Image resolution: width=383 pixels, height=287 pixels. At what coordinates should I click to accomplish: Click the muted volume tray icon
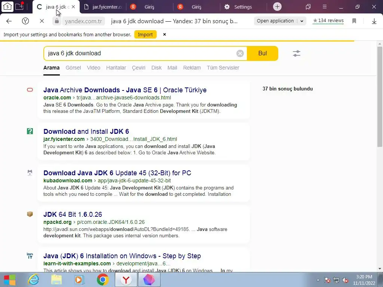[345, 280]
